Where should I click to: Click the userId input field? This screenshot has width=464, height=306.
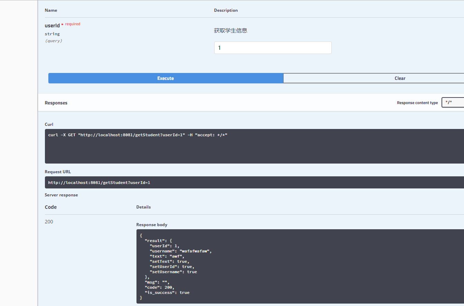click(273, 48)
